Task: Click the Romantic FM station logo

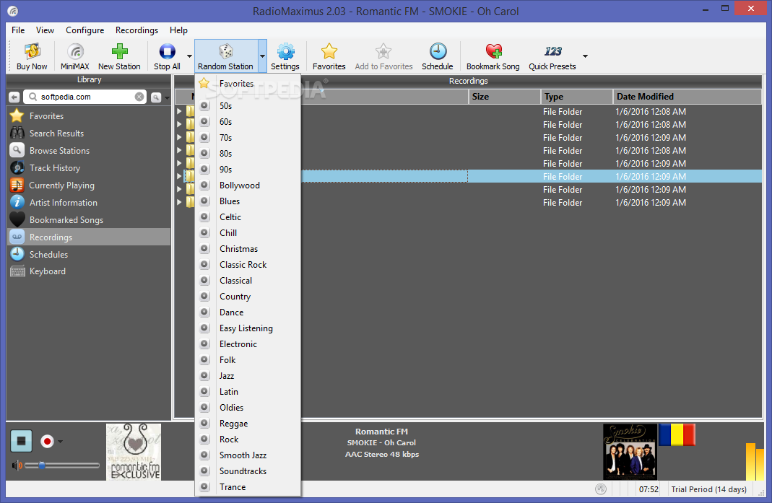Action: pos(134,452)
